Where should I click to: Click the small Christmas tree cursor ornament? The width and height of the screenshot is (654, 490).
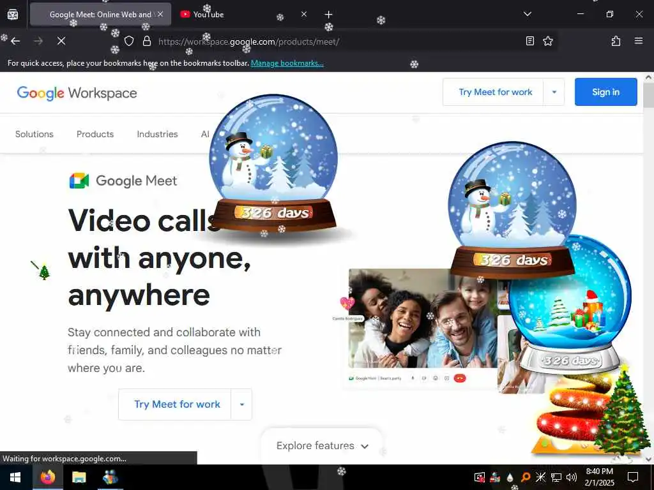point(44,272)
